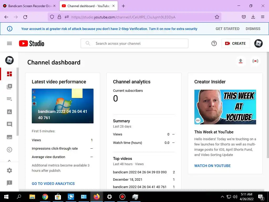The image size is (269, 202).
Task: Select top video 'bandicam 2022 04 26 04 39 03 093'
Action: click(x=140, y=172)
